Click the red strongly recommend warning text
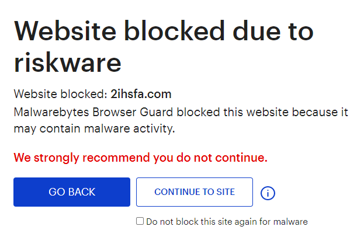The image size is (364, 237). (140, 158)
